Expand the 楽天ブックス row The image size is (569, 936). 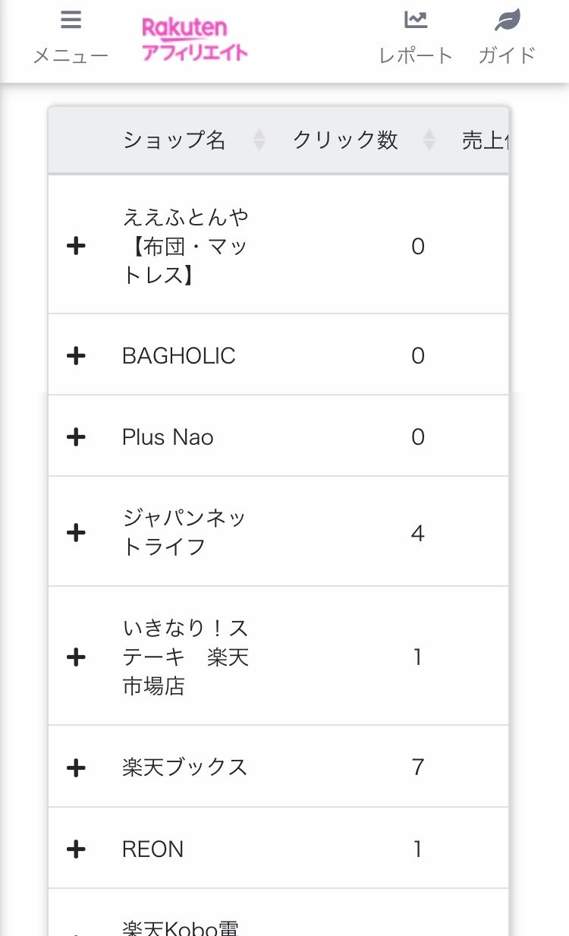76,767
